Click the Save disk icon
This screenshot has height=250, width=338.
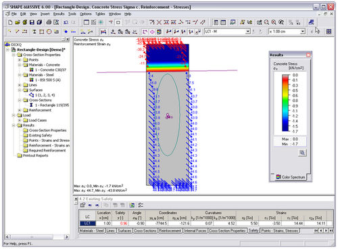(32, 22)
